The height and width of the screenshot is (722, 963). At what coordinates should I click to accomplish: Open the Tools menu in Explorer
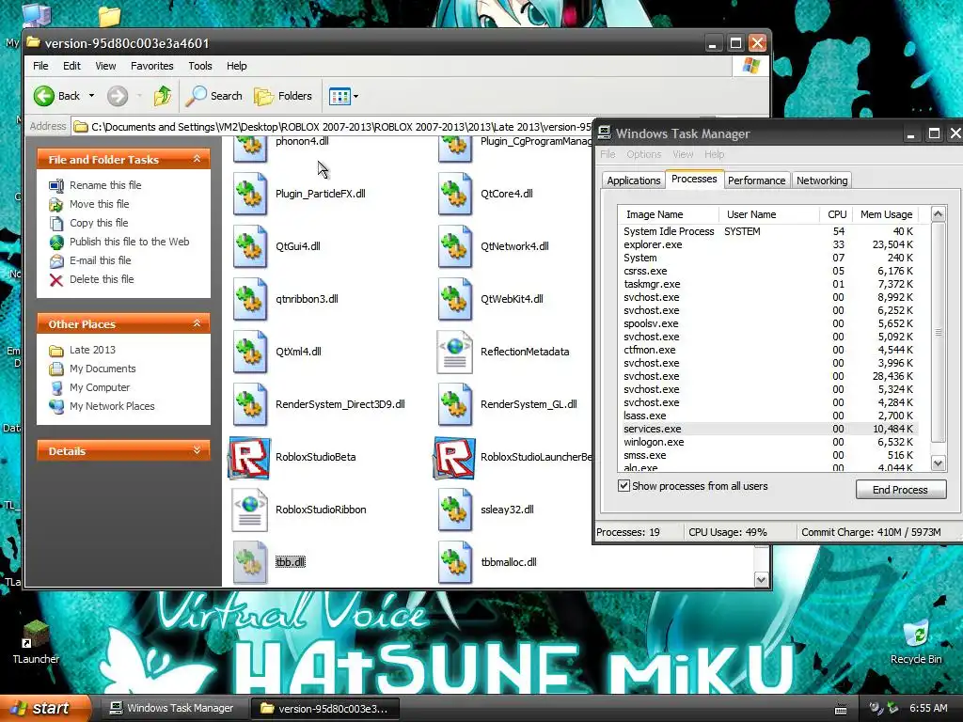(199, 66)
